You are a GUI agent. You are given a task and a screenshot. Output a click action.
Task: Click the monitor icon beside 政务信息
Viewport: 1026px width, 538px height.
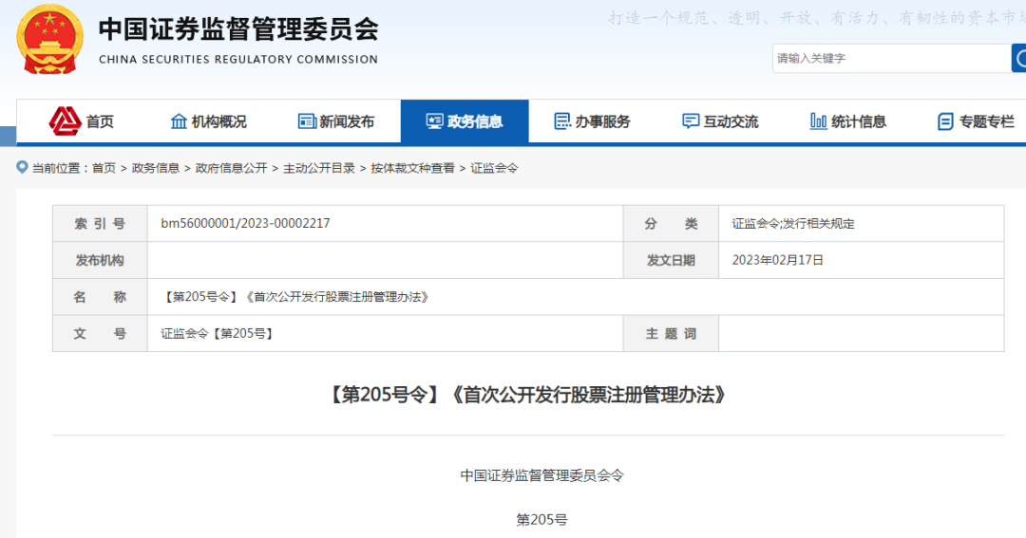click(434, 121)
